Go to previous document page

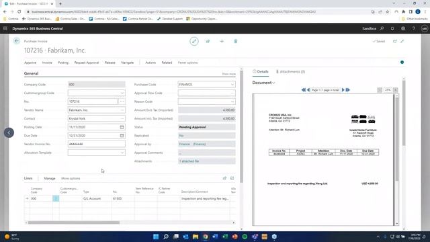pyautogui.click(x=308, y=90)
